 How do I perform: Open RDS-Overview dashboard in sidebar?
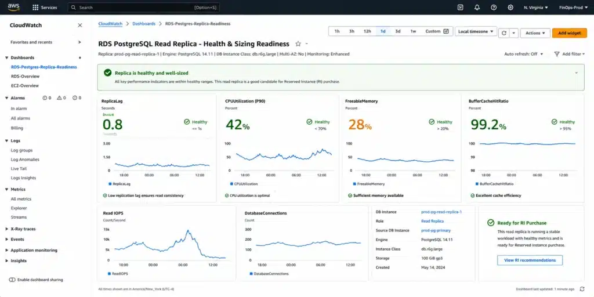(x=25, y=77)
